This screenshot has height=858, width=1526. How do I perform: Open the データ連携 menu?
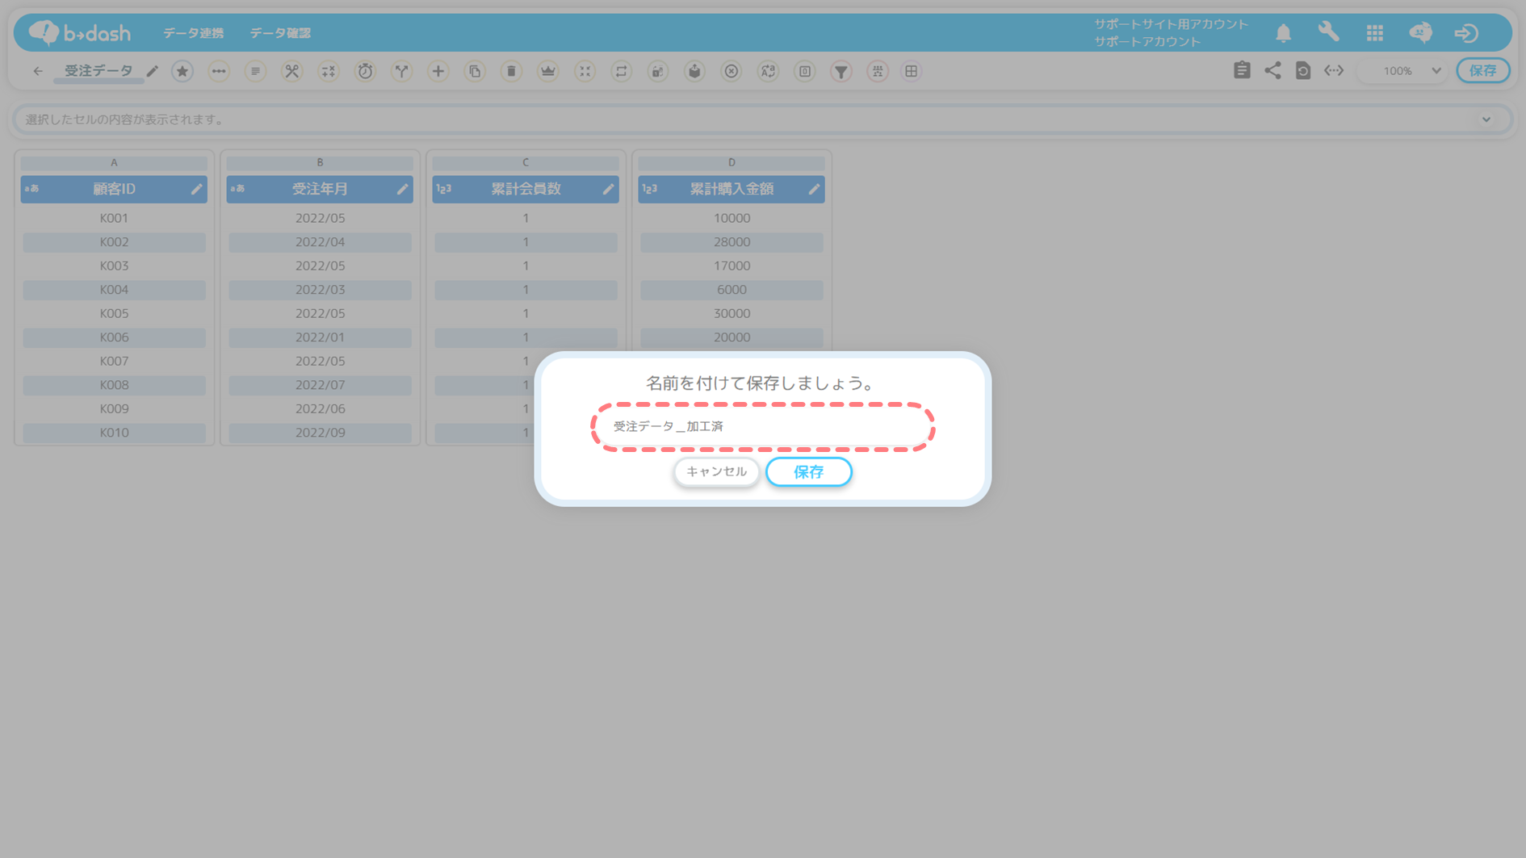tap(193, 33)
